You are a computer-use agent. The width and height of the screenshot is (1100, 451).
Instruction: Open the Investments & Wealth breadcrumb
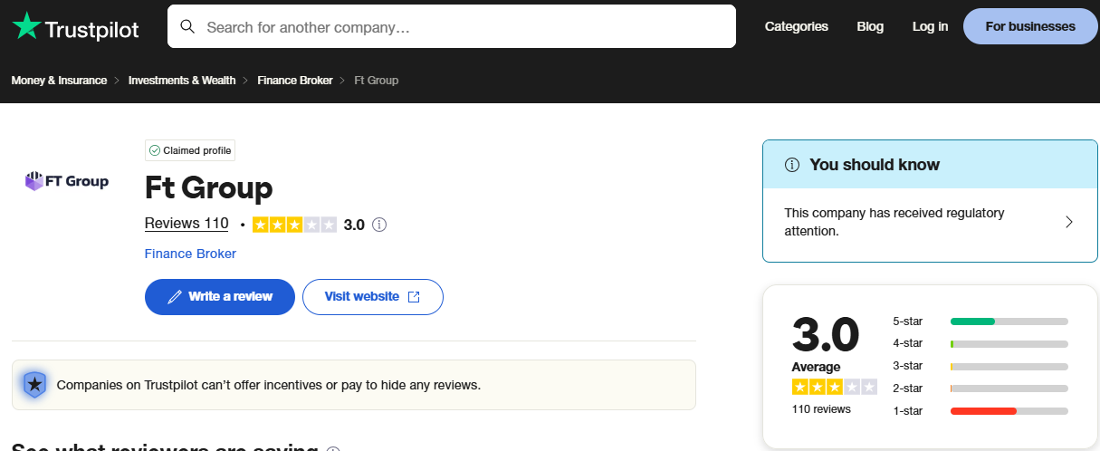(182, 81)
